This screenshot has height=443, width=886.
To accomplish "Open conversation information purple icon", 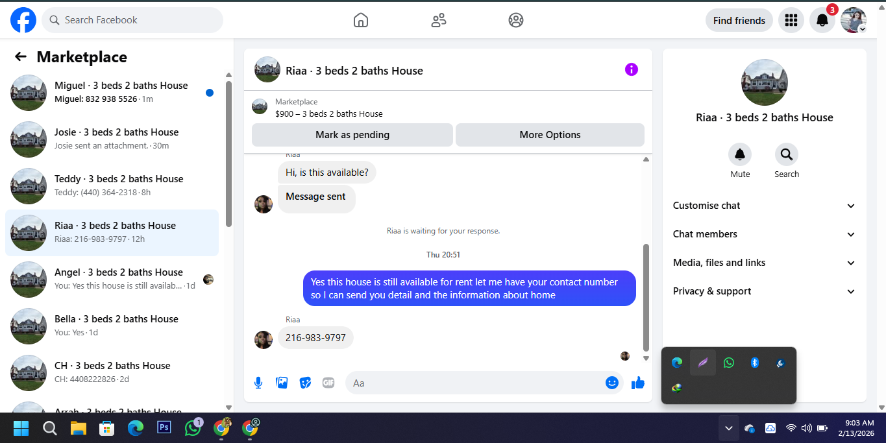I will point(632,69).
